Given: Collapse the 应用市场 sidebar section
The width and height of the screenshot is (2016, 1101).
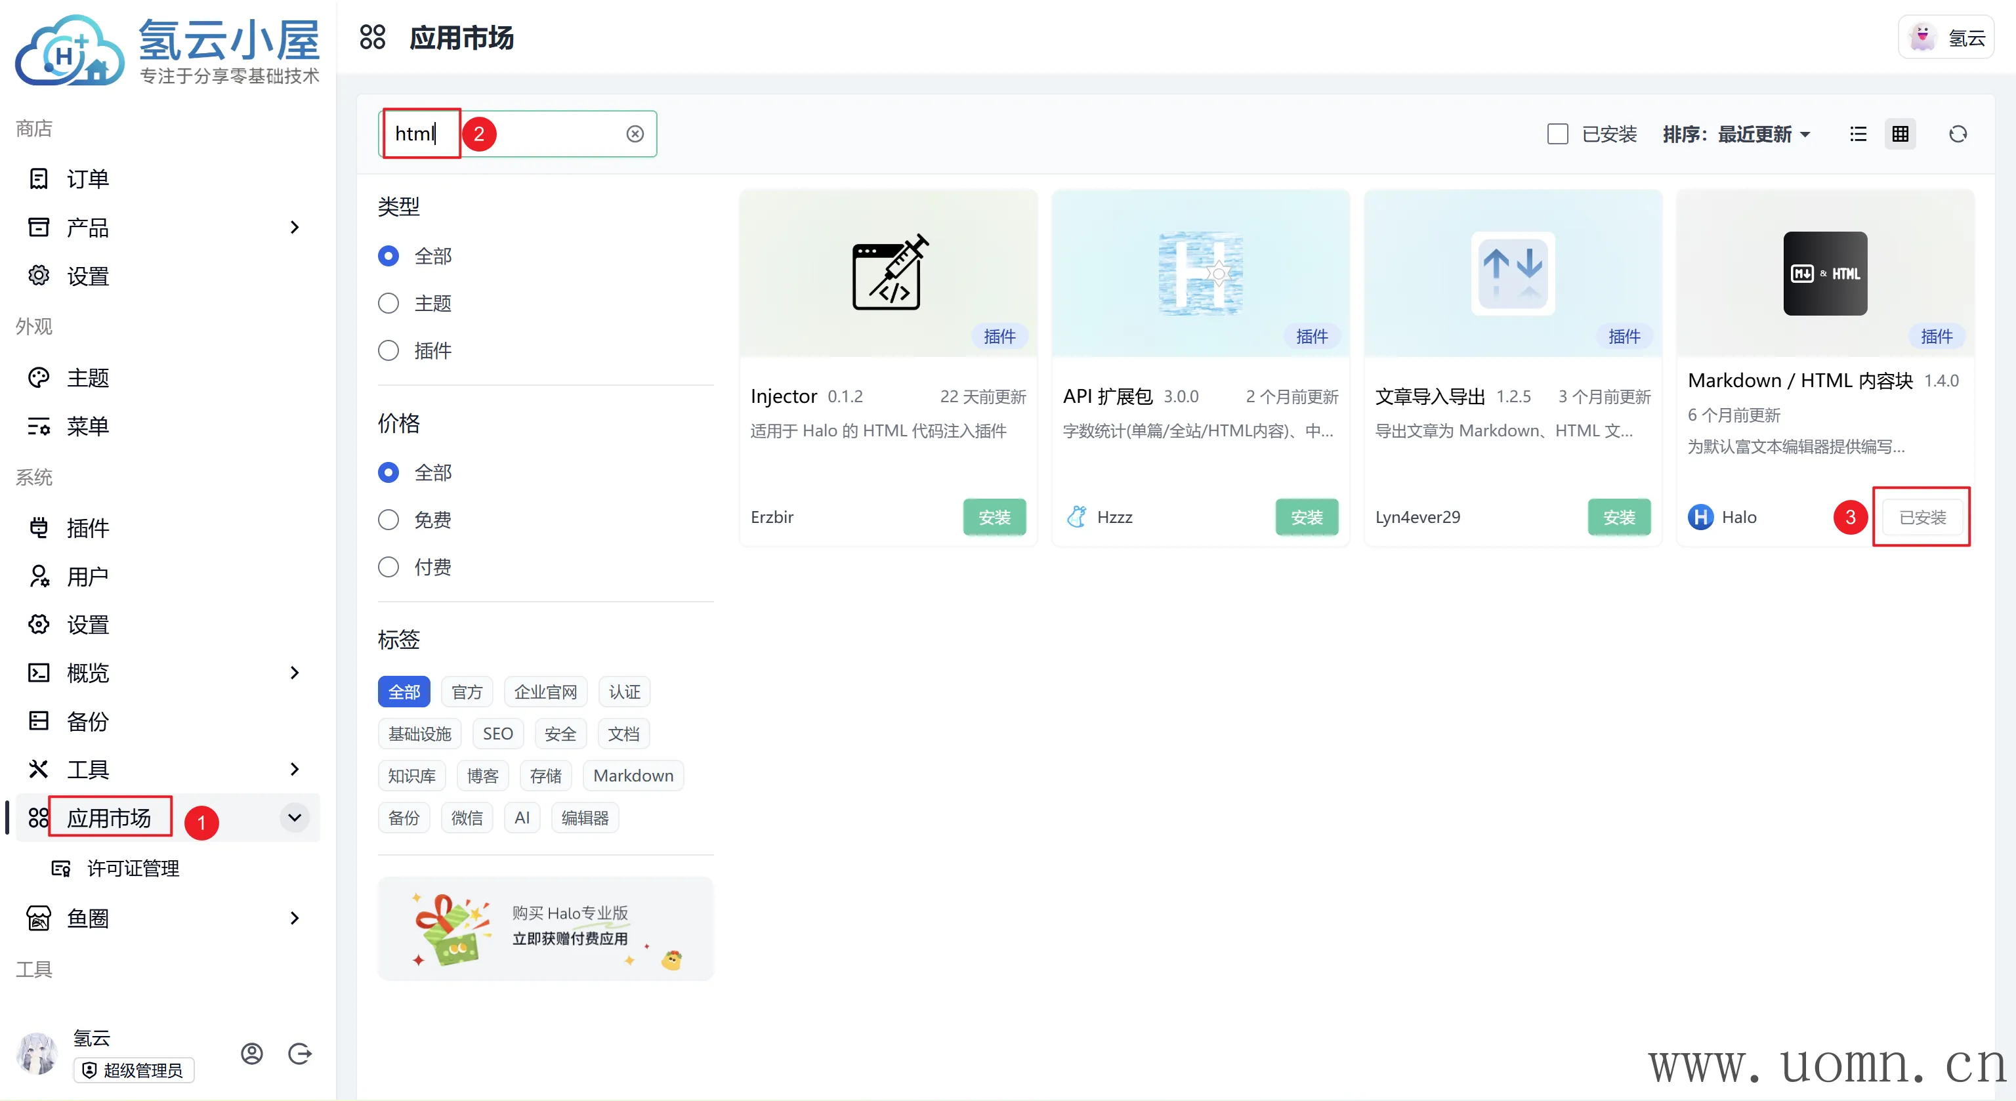Looking at the screenshot, I should pos(294,817).
